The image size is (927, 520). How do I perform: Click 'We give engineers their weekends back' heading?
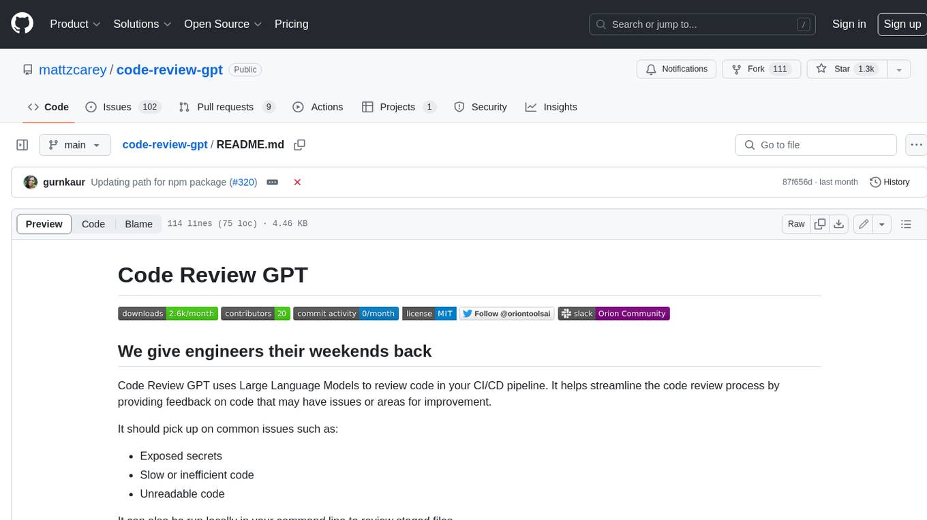click(x=275, y=351)
